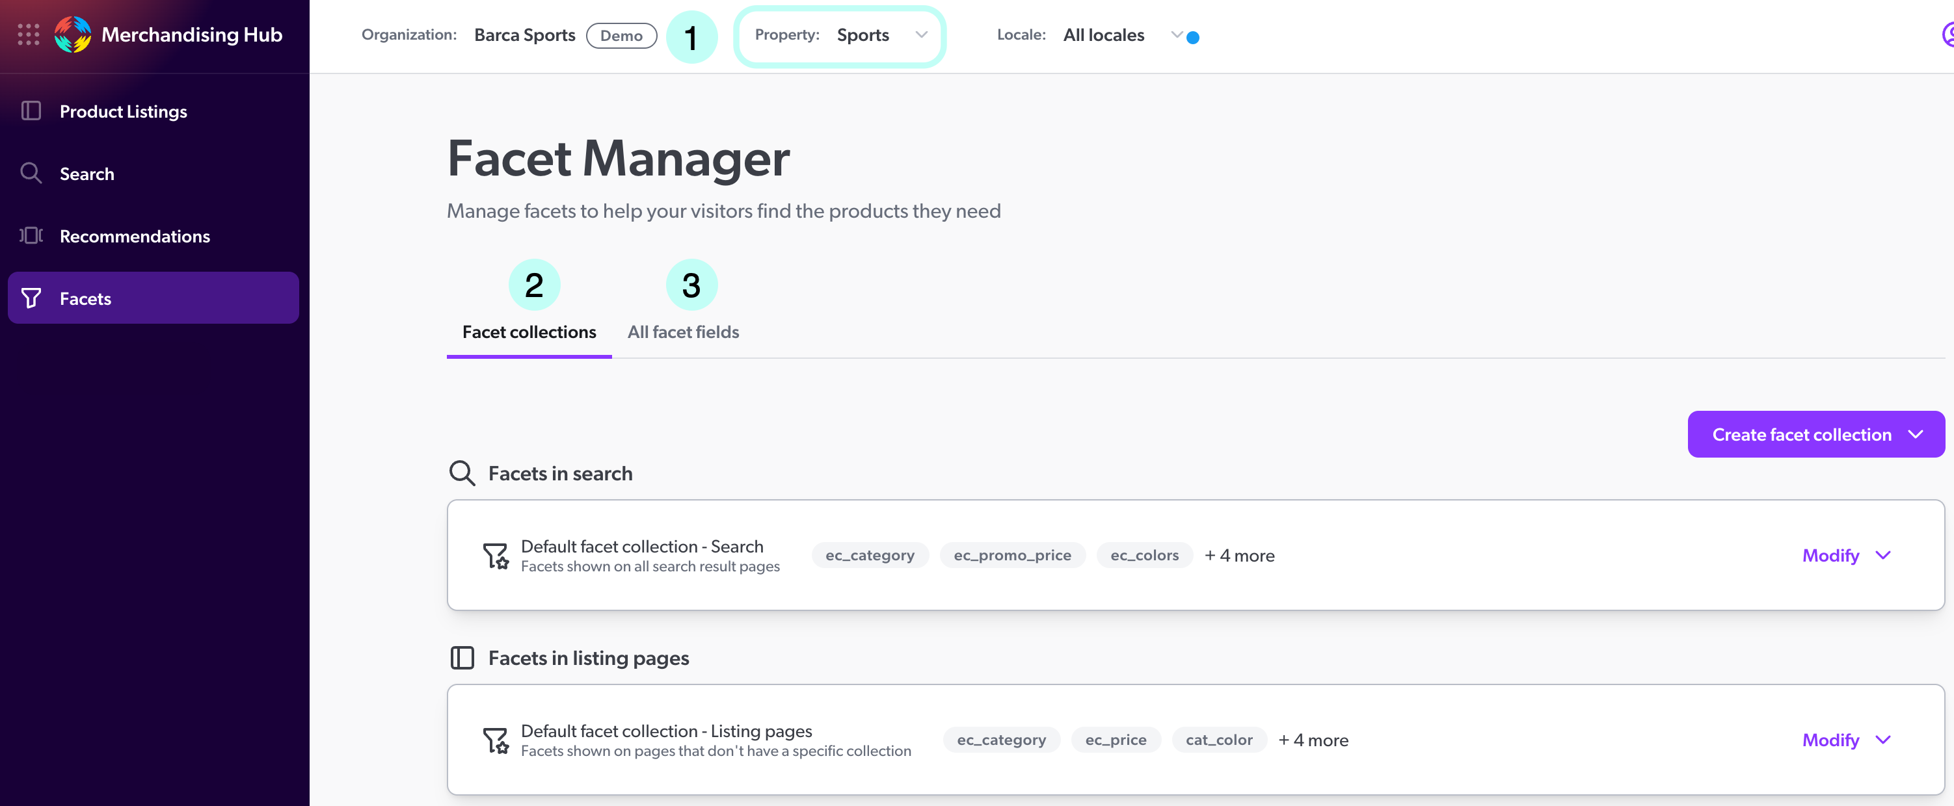Image resolution: width=1954 pixels, height=806 pixels.
Task: Click the user profile icon
Action: tap(1947, 35)
